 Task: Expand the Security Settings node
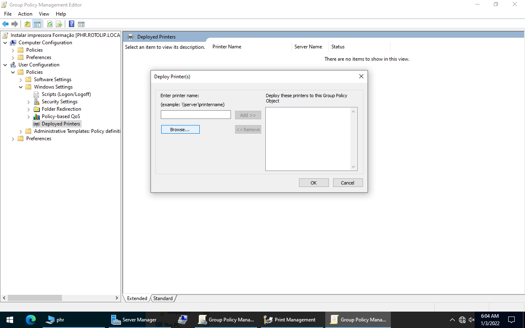coord(29,102)
